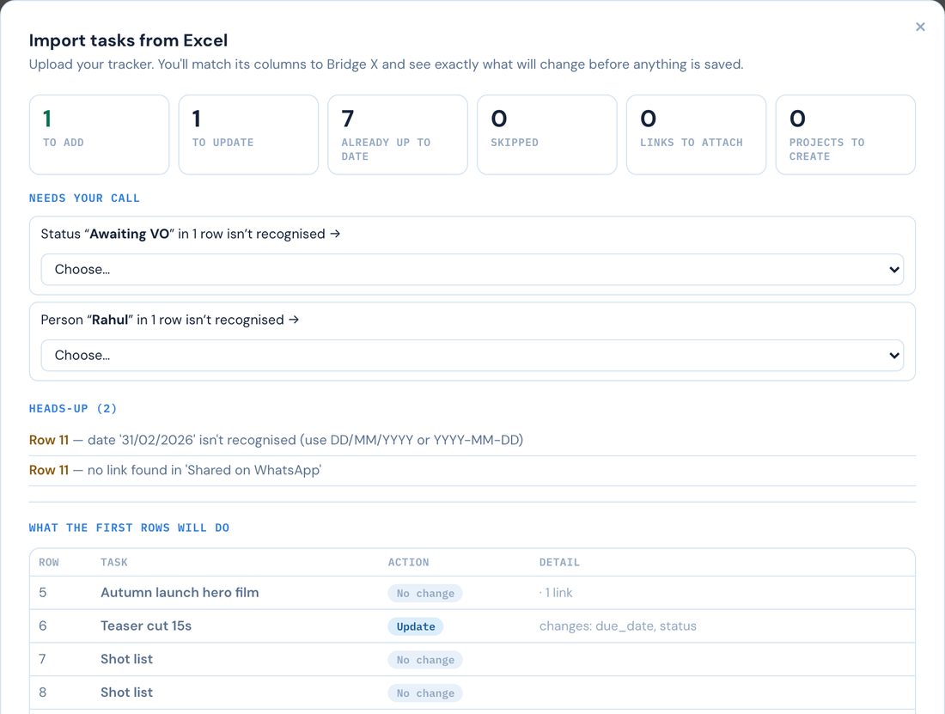Click the 'Import tasks from Excel' title
The image size is (945, 714).
coord(128,40)
